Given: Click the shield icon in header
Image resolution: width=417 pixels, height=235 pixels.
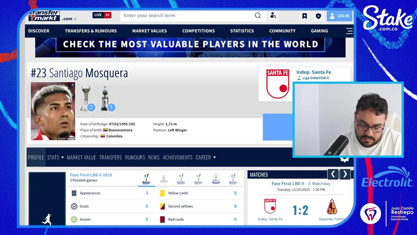Looking at the screenshot, I should (x=318, y=16).
